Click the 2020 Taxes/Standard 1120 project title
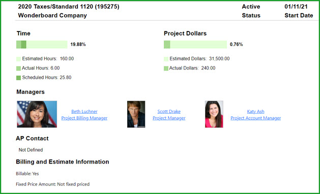The height and width of the screenshot is (194, 320). coord(69,7)
